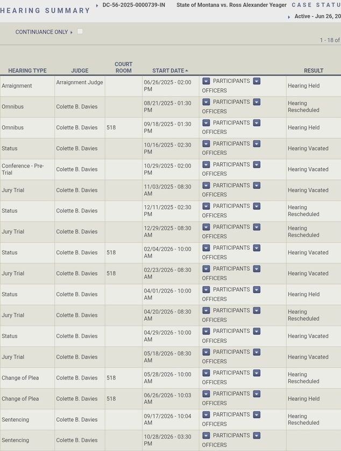Expand Officers arrow for 10/29/2025 Pre-Trial Conference

click(257, 164)
